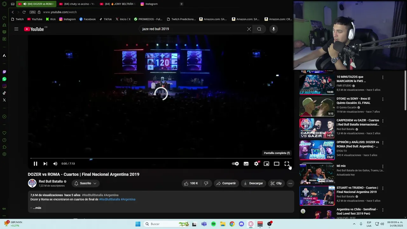407x229 pixels.
Task: Options menu for OPINIÓN y ANÁLISIS video
Action: tap(383, 143)
